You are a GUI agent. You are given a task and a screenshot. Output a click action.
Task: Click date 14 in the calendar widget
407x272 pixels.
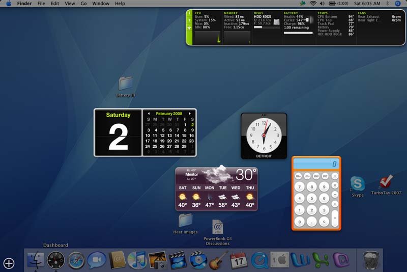pos(177,135)
